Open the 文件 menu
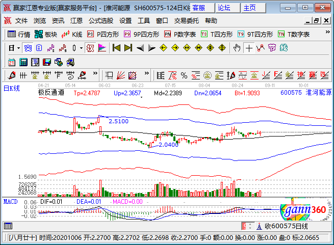 pyautogui.click(x=21, y=21)
